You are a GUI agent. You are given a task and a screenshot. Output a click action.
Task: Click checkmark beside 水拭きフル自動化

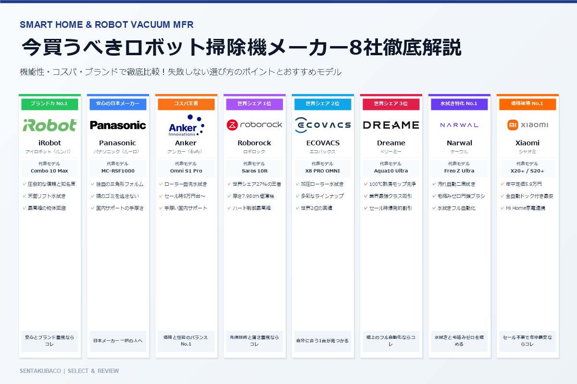(x=434, y=208)
